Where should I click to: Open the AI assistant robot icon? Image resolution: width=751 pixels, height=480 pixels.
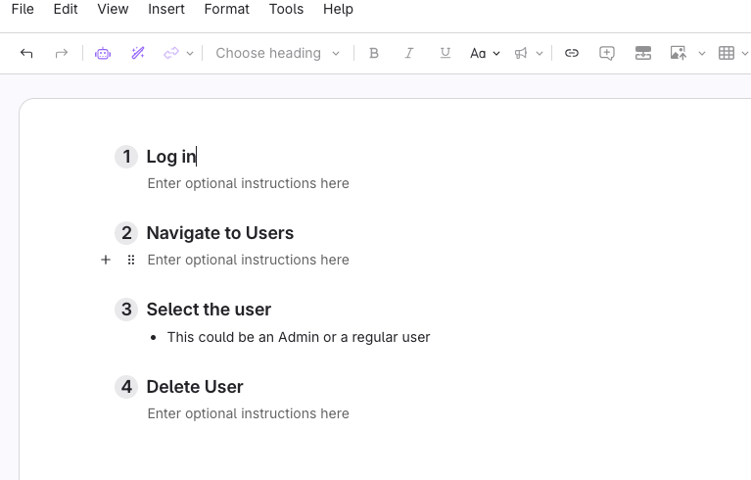(x=103, y=54)
